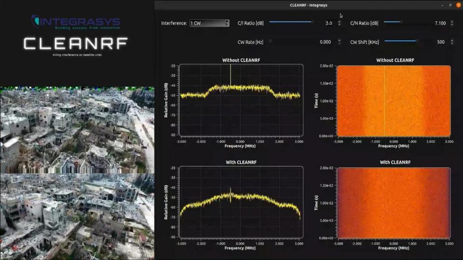Decrease CW Rate with the down arrow
This screenshot has height=260, width=463.
click(339, 42)
